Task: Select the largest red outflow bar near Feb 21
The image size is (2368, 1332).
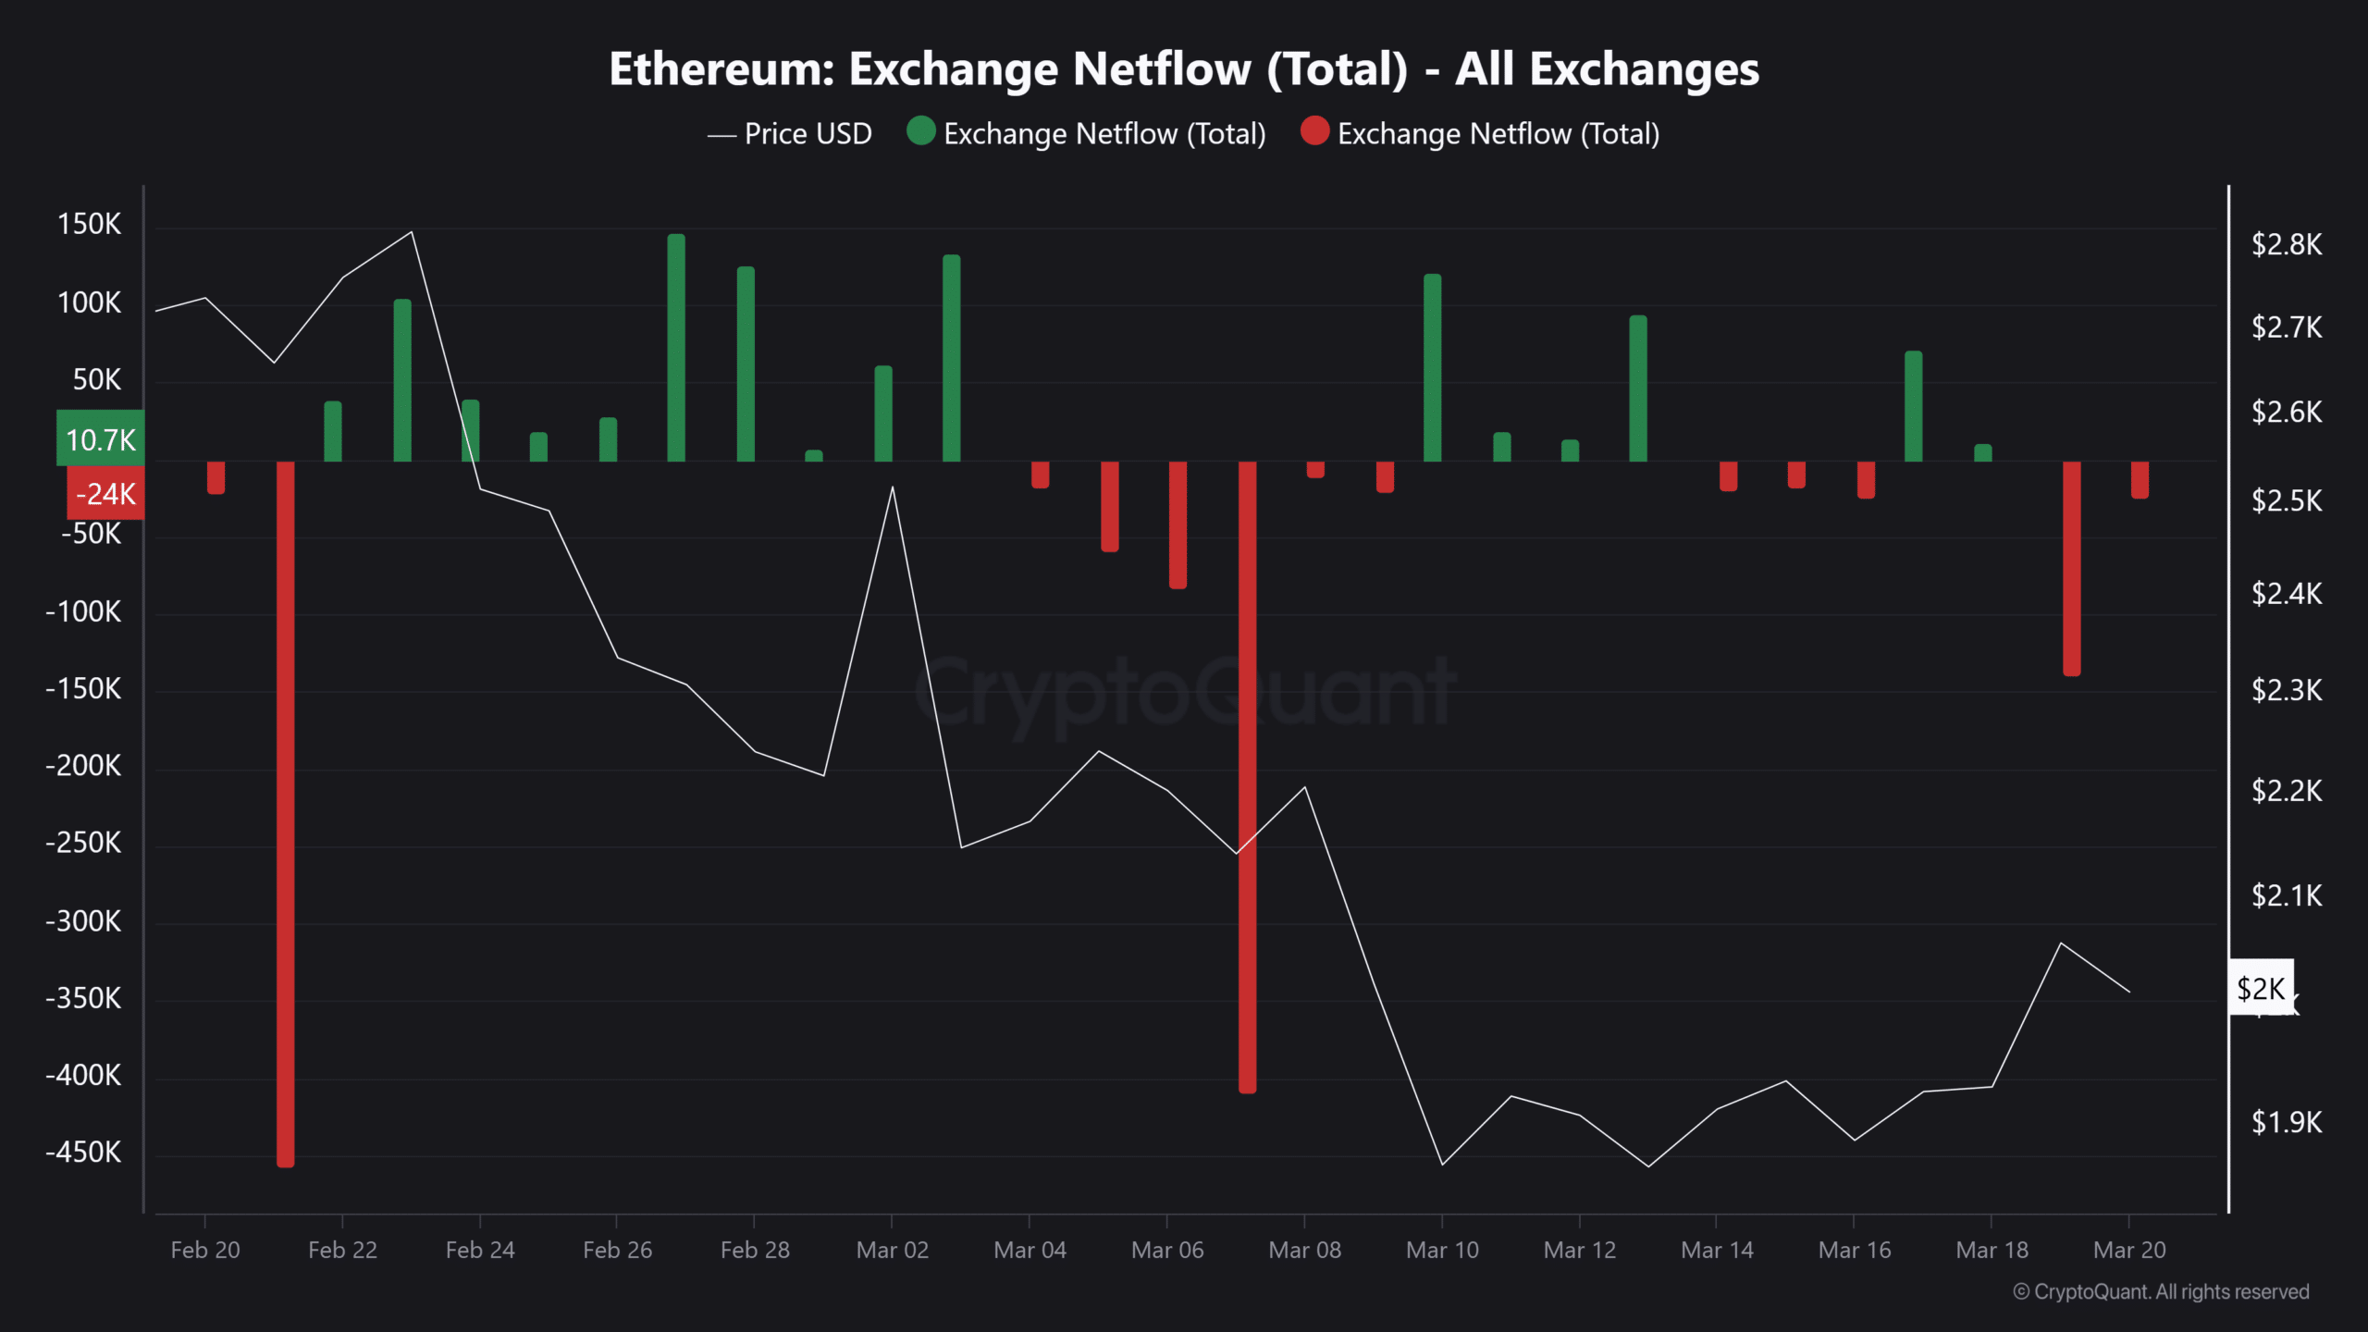Action: tap(286, 814)
